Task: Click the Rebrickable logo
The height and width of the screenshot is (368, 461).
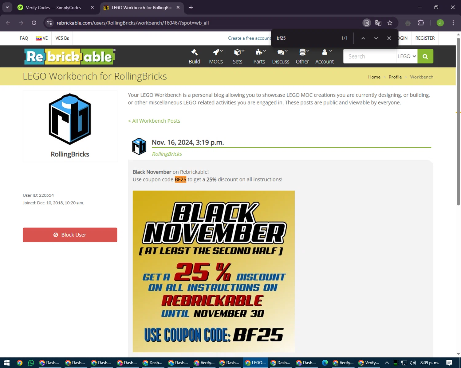Action: [70, 56]
